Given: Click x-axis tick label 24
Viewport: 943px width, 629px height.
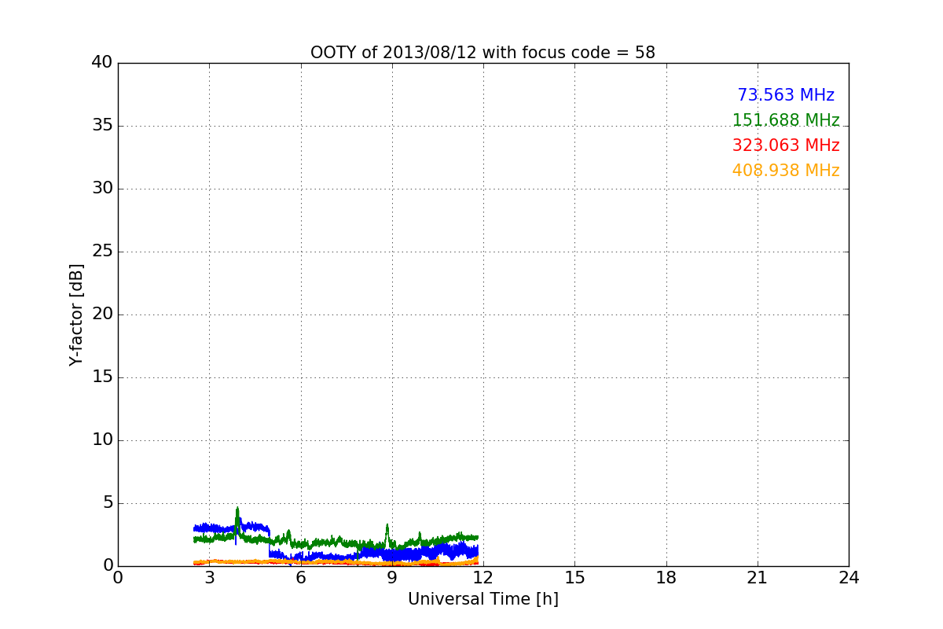Looking at the screenshot, I should tap(849, 578).
